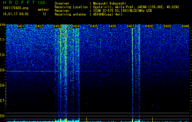Click the 0.9 frequency axis label
Image resolution: width=192 pixels, height=122 pixels.
2,70
